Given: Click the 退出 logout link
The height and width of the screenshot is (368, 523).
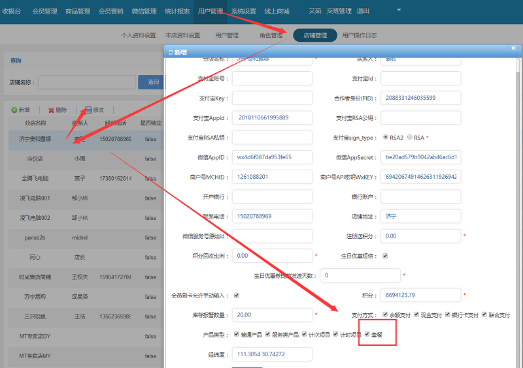Looking at the screenshot, I should click(363, 11).
